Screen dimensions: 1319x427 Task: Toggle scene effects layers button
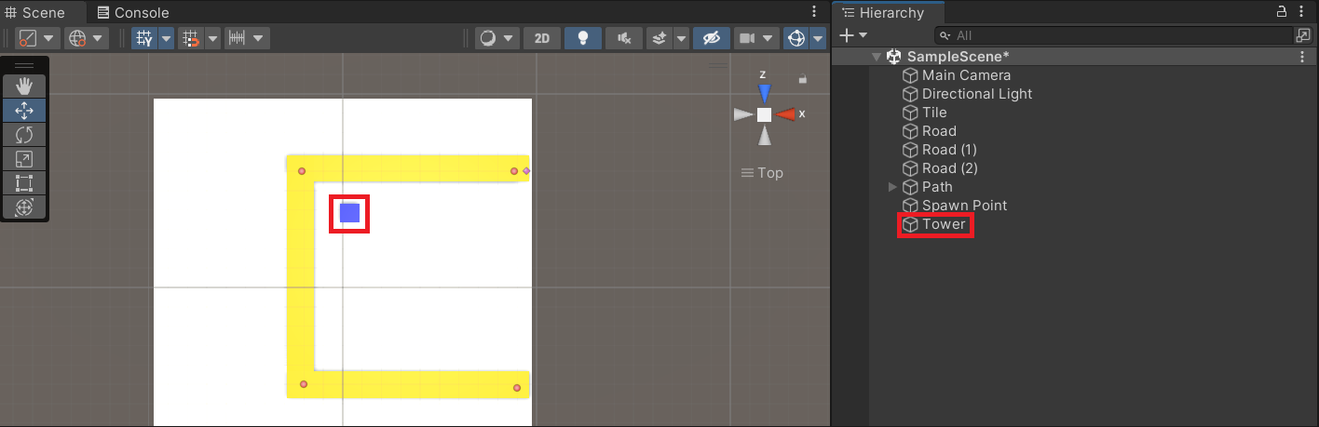(x=659, y=38)
